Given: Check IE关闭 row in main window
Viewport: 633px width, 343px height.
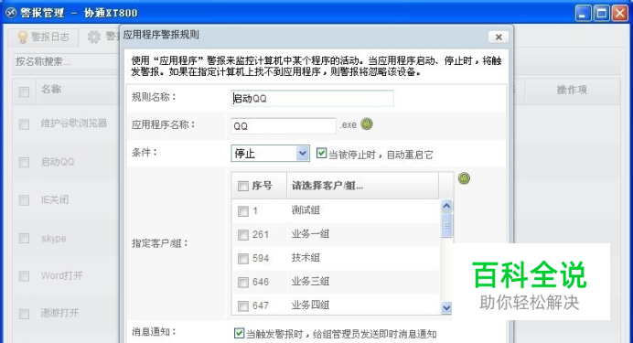Looking at the screenshot, I should point(24,200).
